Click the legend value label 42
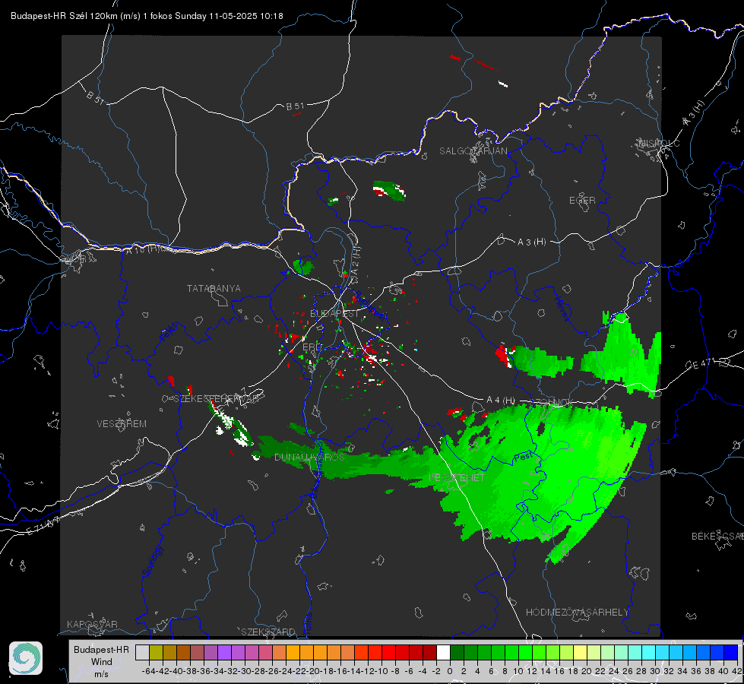Image resolution: width=744 pixels, height=684 pixels. coord(736,671)
